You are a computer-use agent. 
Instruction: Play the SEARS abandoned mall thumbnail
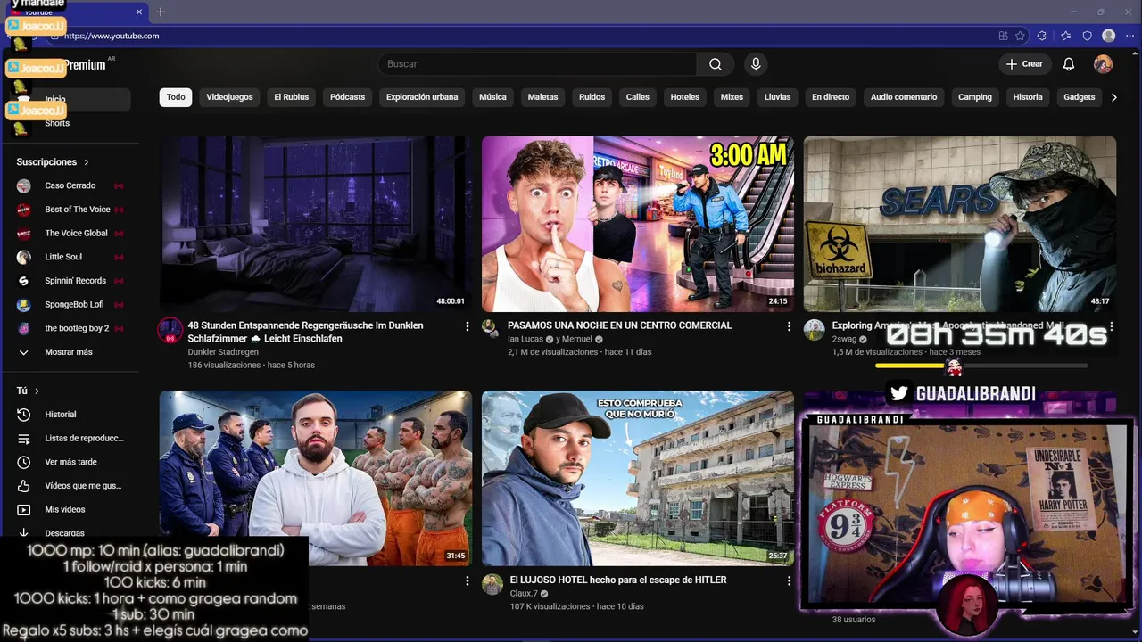click(960, 224)
